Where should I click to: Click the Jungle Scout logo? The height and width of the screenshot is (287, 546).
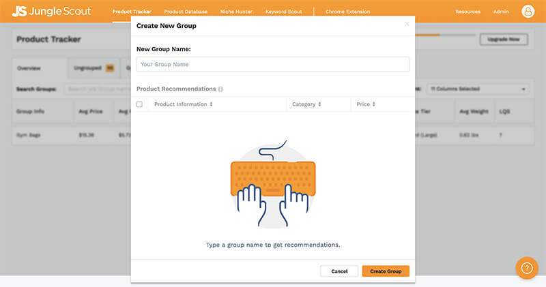(51, 11)
